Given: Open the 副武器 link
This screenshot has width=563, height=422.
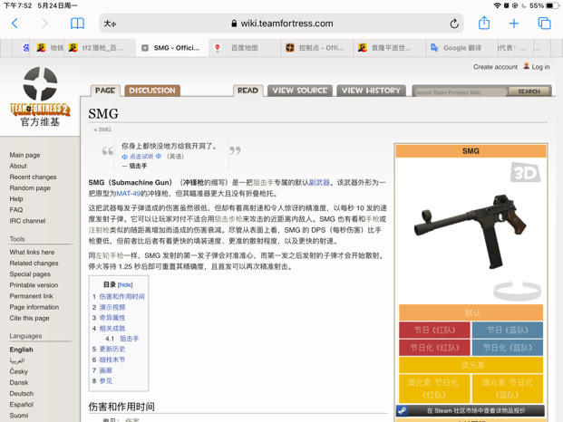Looking at the screenshot, I should pyautogui.click(x=319, y=183).
